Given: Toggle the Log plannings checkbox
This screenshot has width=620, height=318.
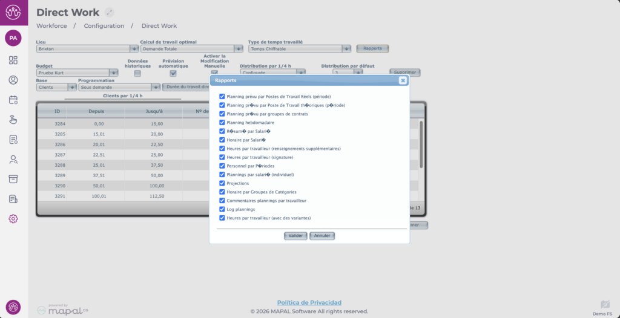Looking at the screenshot, I should pyautogui.click(x=222, y=209).
